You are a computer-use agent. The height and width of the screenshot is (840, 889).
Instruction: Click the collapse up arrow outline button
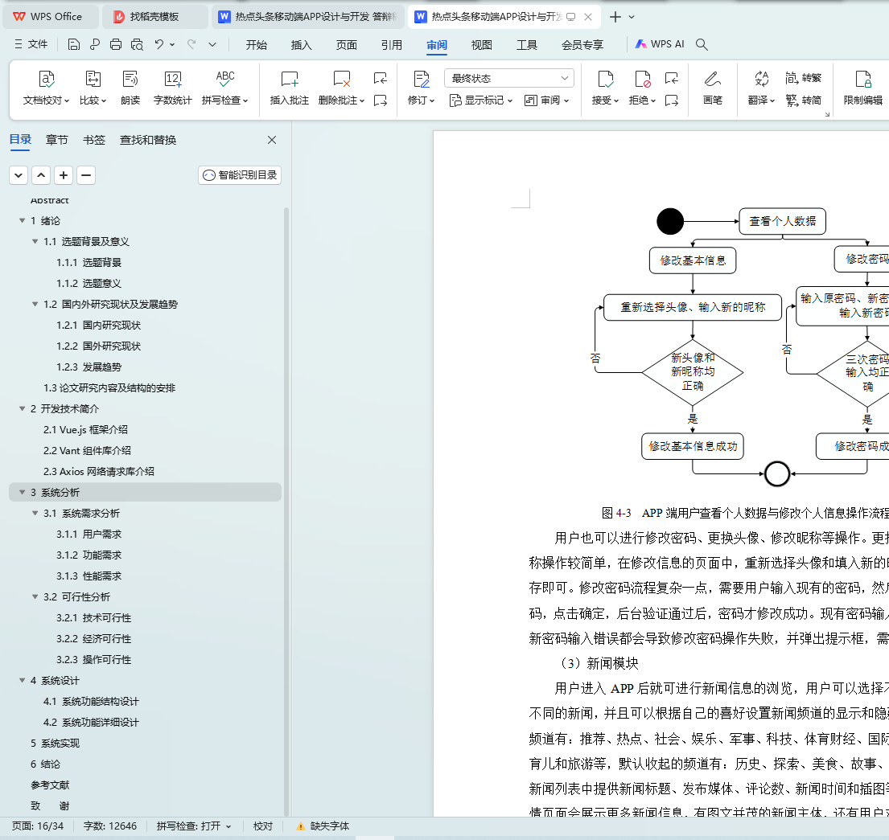pyautogui.click(x=41, y=175)
